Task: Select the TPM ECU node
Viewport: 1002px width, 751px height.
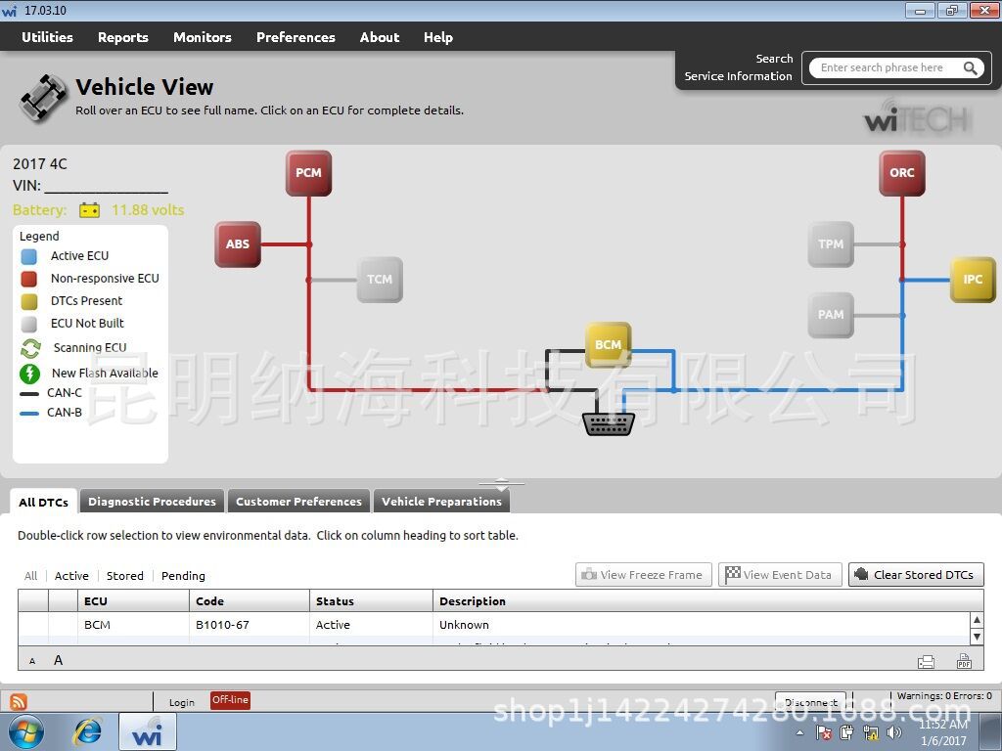Action: (831, 243)
